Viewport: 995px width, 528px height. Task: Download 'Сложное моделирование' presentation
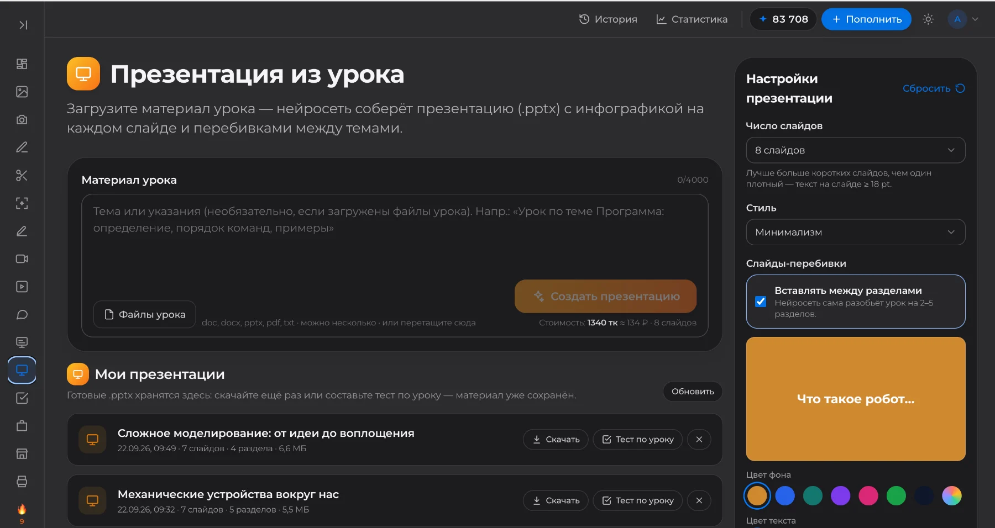click(556, 440)
